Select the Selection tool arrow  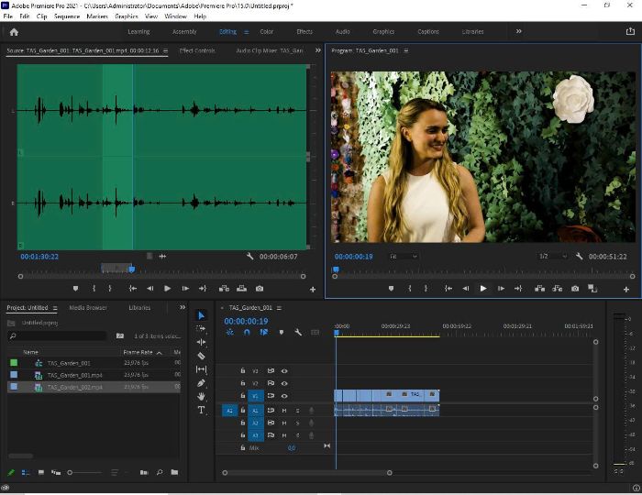click(201, 315)
